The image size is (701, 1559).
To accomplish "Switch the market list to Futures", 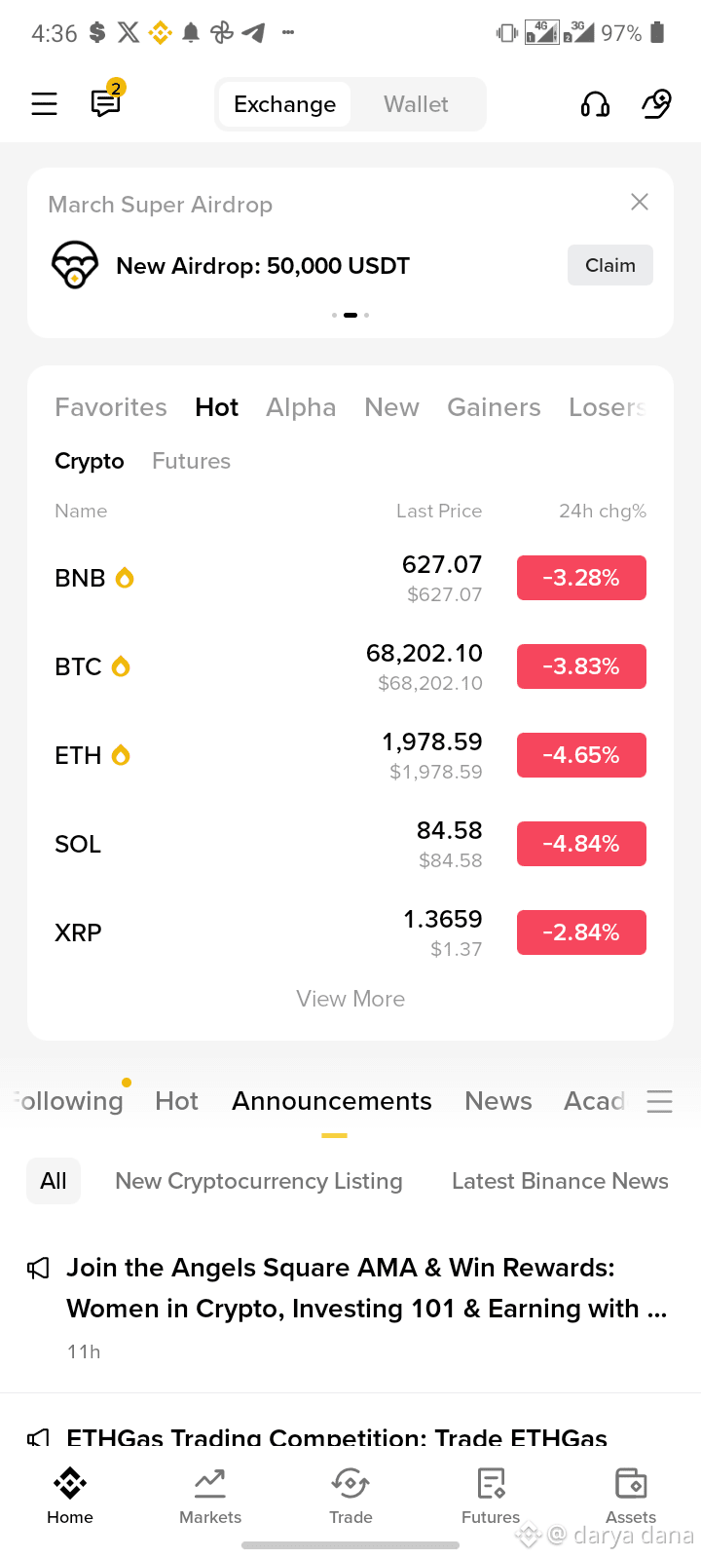I will 191,461.
